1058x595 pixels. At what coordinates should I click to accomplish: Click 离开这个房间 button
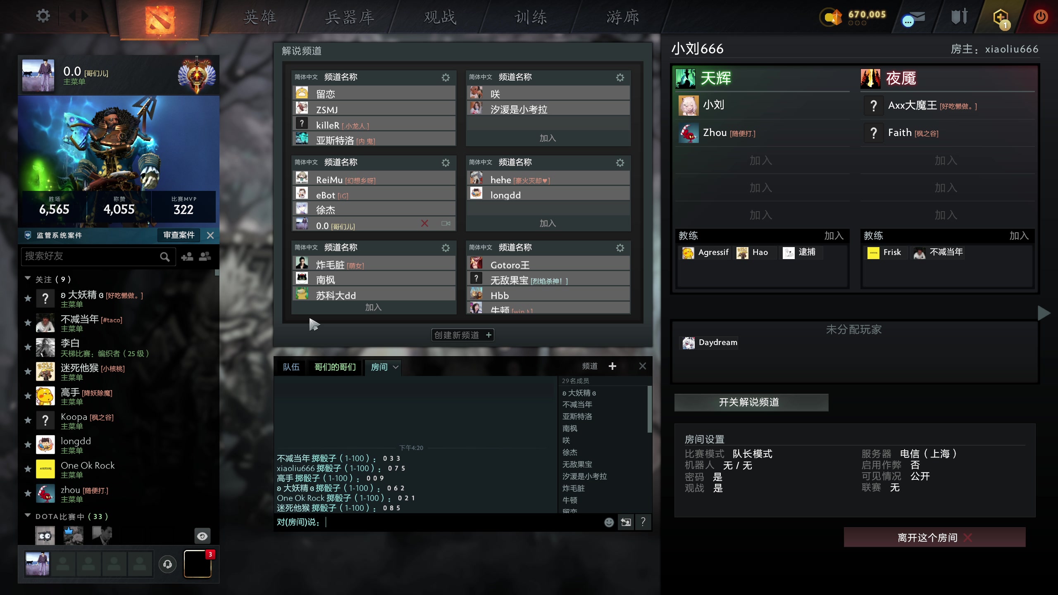pos(934,537)
